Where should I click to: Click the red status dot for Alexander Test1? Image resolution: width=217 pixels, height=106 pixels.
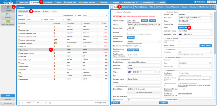pyautogui.click(x=19, y=30)
